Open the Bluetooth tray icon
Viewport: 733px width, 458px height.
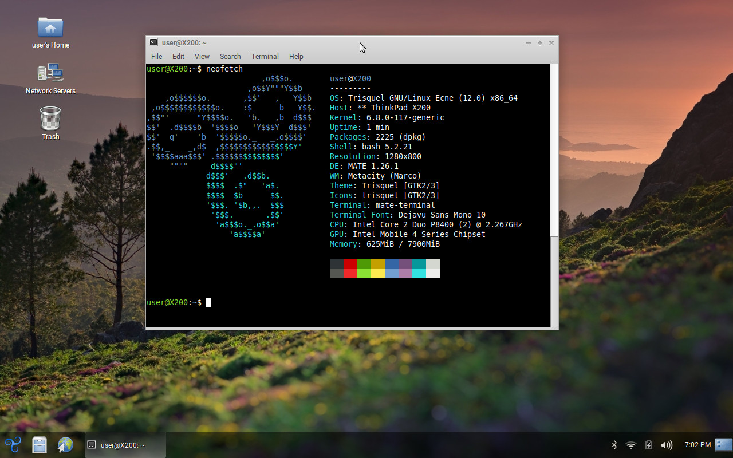tap(614, 445)
